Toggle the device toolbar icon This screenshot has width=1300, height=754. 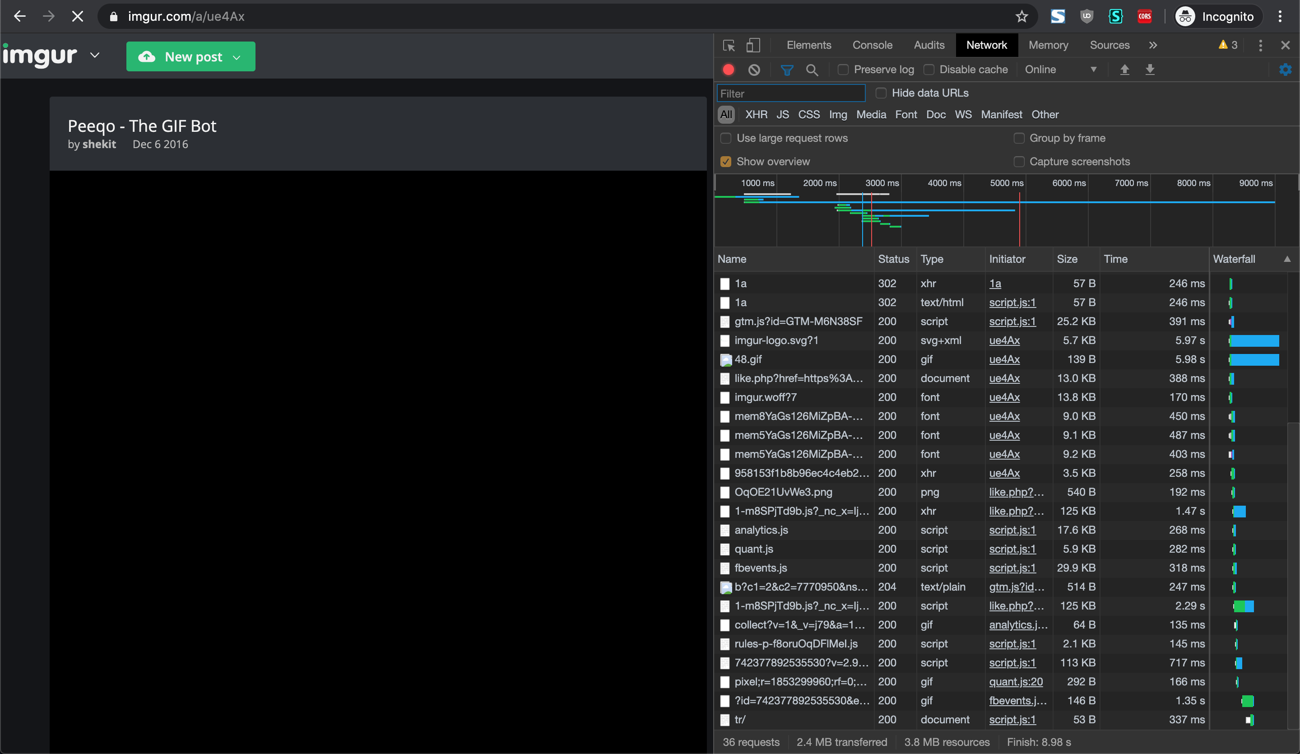(x=753, y=46)
